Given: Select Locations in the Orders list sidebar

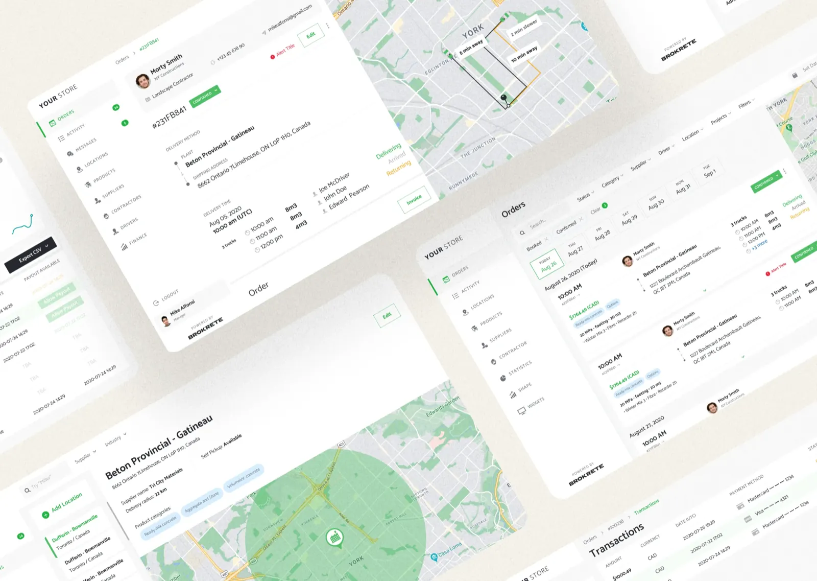Looking at the screenshot, I should point(477,305).
